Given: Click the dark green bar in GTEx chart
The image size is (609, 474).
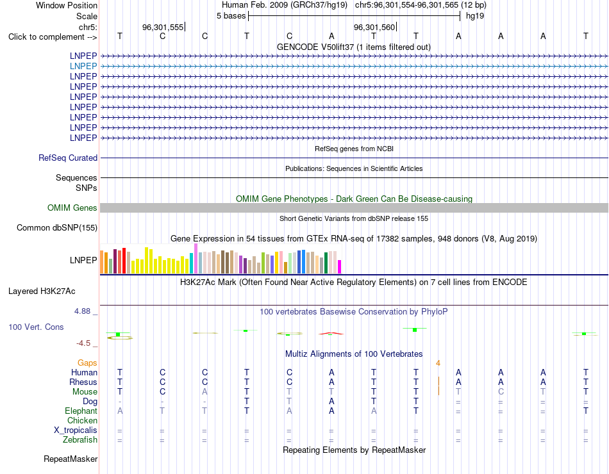Looking at the screenshot, I should tap(326, 263).
